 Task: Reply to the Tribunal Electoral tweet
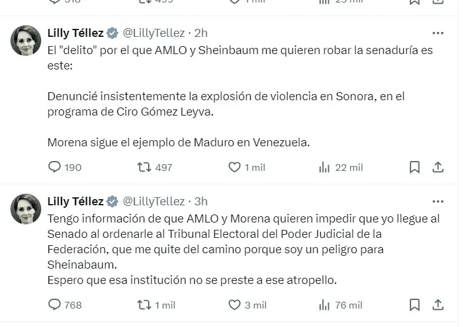coord(55,304)
